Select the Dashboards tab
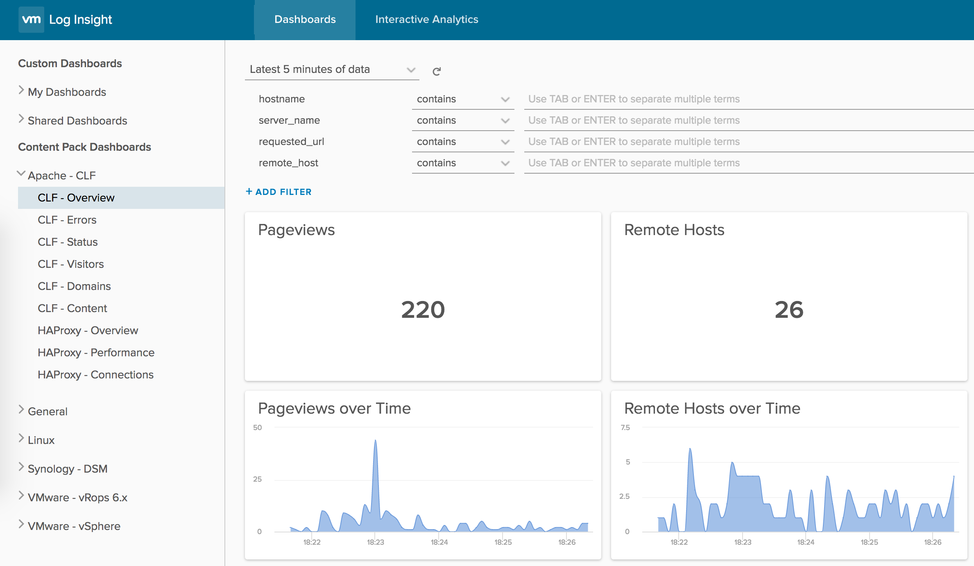The height and width of the screenshot is (566, 974). tap(305, 19)
